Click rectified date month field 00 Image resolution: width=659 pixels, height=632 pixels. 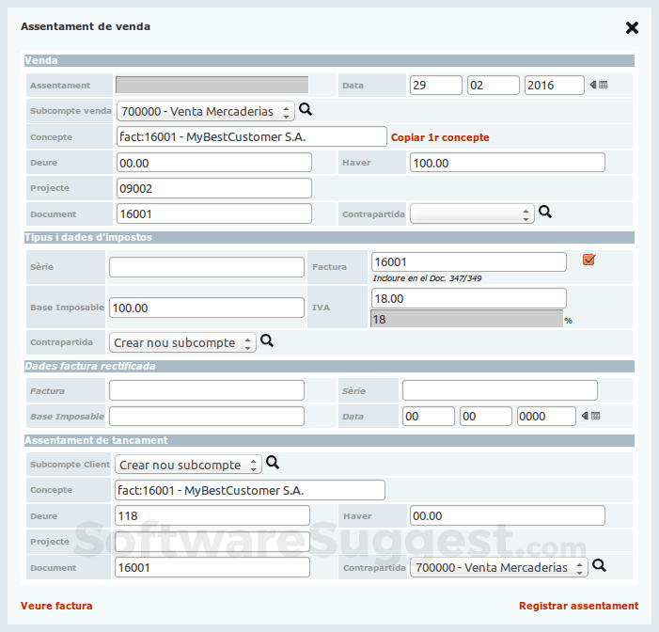click(x=485, y=417)
